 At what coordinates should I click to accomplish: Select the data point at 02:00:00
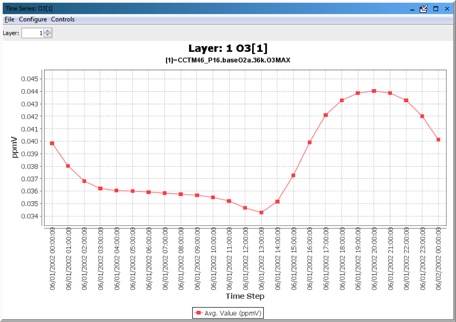click(x=84, y=181)
